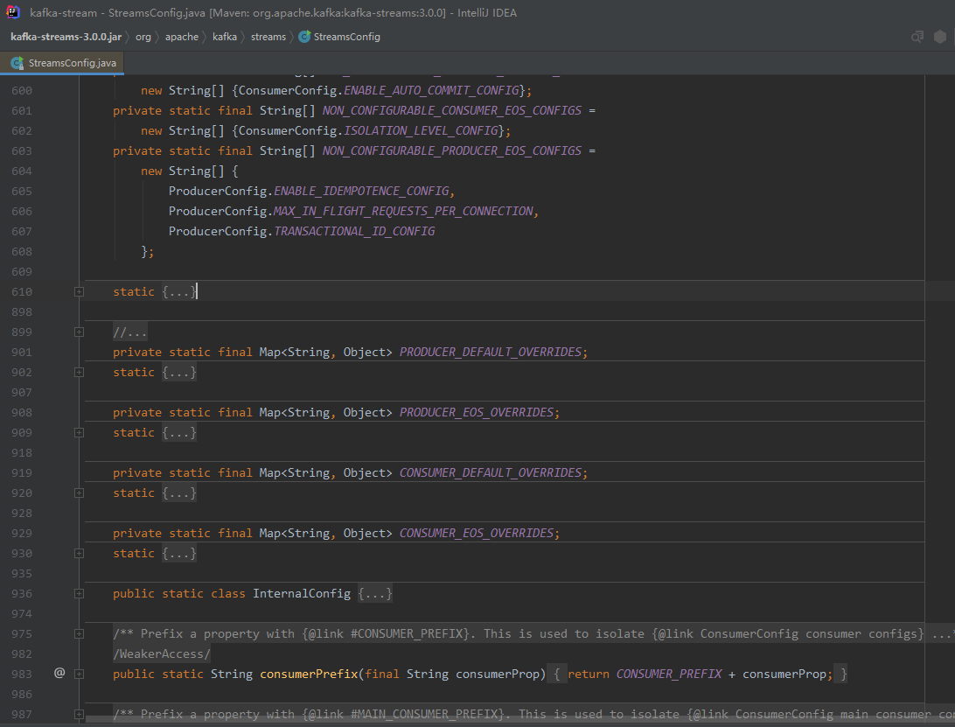955x727 pixels.
Task: Click NON_CONFIGURABLE_PRODUCER_EOS_CONFIGS identifier
Action: 452,151
